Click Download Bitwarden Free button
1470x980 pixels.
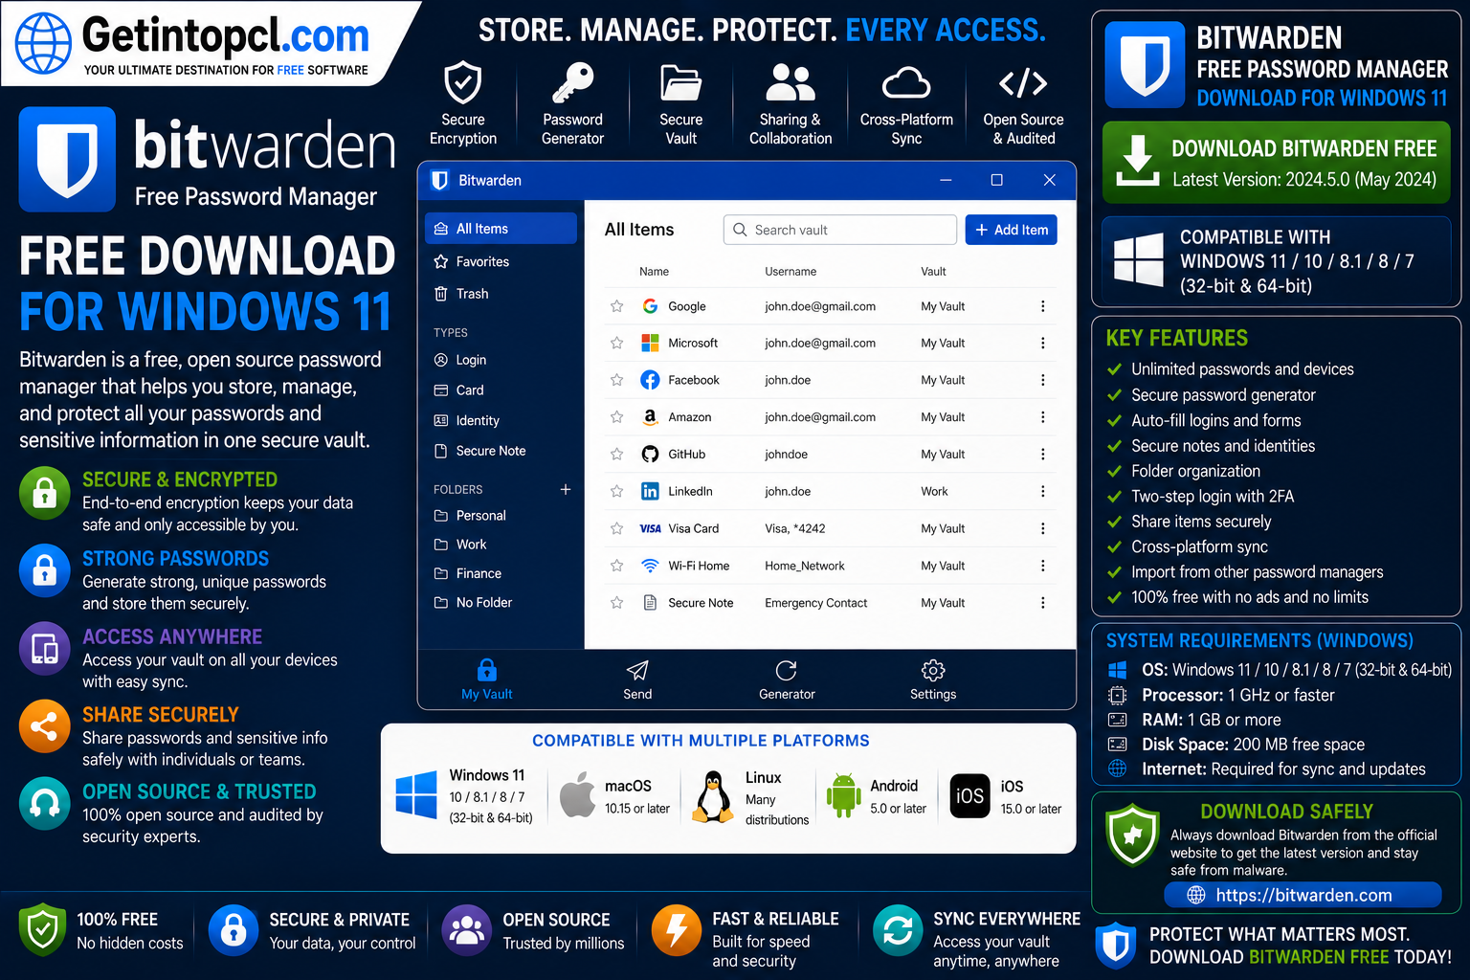coord(1276,163)
